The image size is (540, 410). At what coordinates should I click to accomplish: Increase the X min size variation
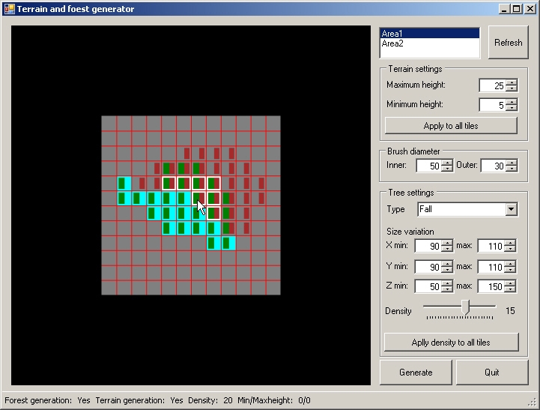447,242
